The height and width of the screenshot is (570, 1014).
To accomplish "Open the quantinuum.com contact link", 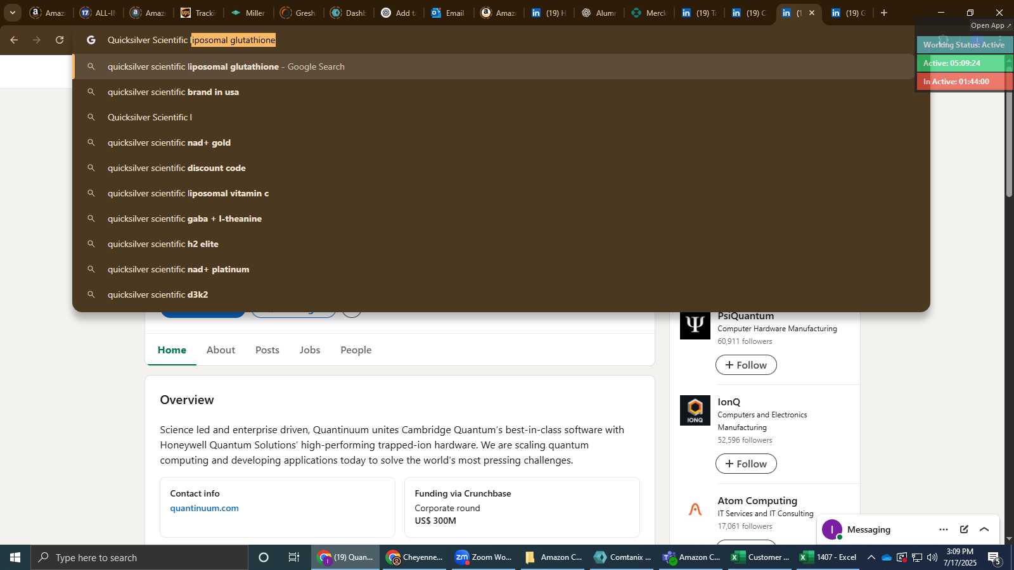I will (x=204, y=508).
